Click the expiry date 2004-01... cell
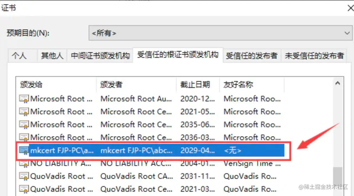The width and height of the screenshot is (354, 196). pyautogui.click(x=198, y=163)
